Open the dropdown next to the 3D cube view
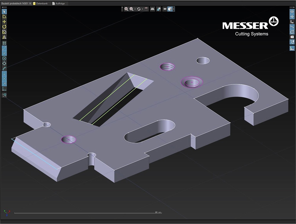The width and height of the screenshot is (296, 224). (173, 9)
